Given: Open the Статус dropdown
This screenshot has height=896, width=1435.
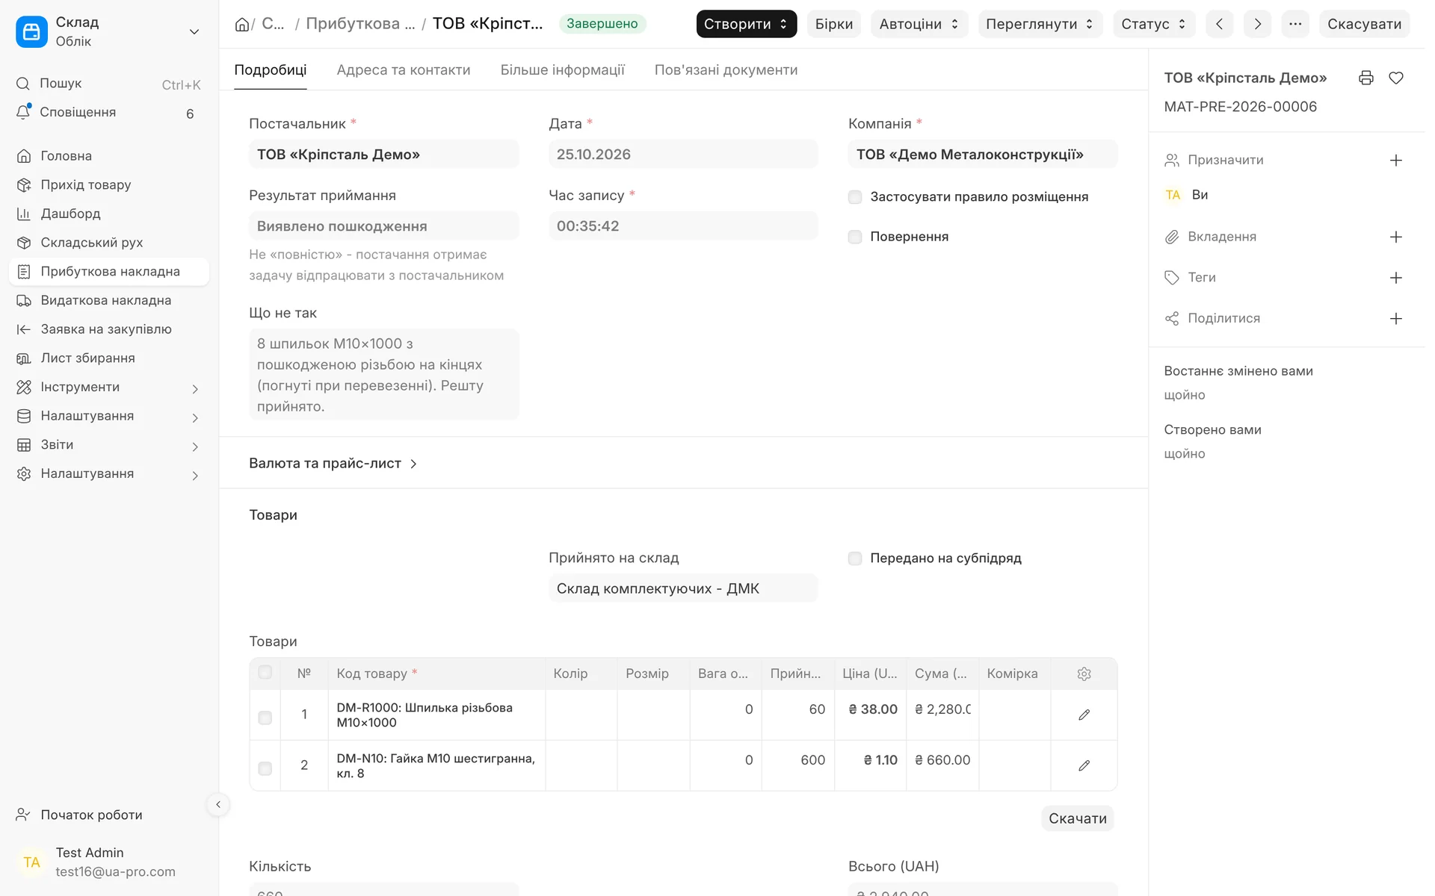Looking at the screenshot, I should (x=1154, y=24).
